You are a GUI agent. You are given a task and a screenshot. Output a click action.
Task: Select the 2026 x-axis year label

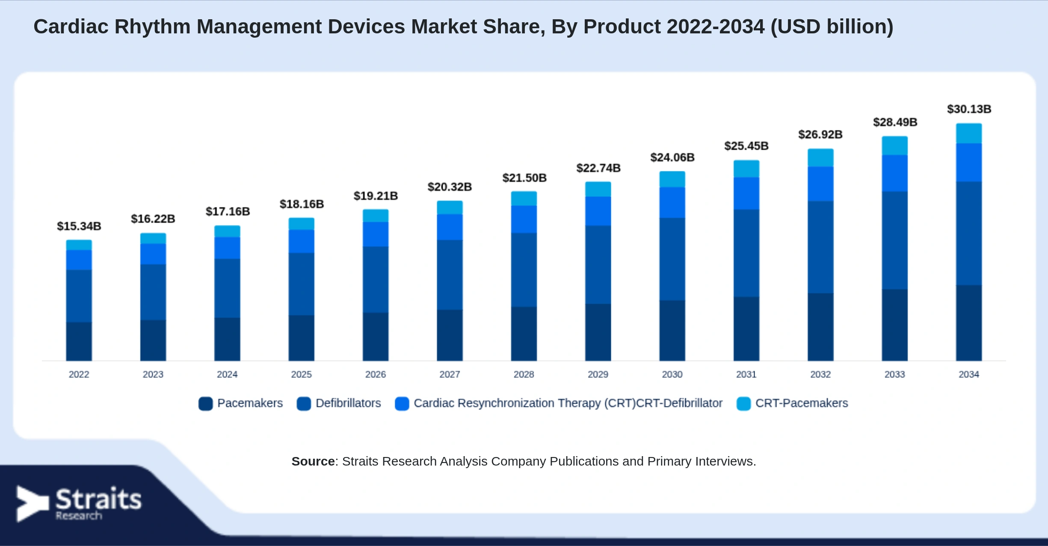tap(376, 374)
